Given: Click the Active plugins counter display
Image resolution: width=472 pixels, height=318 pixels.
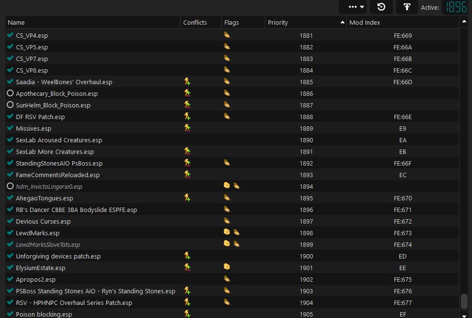Looking at the screenshot, I should click(456, 7).
